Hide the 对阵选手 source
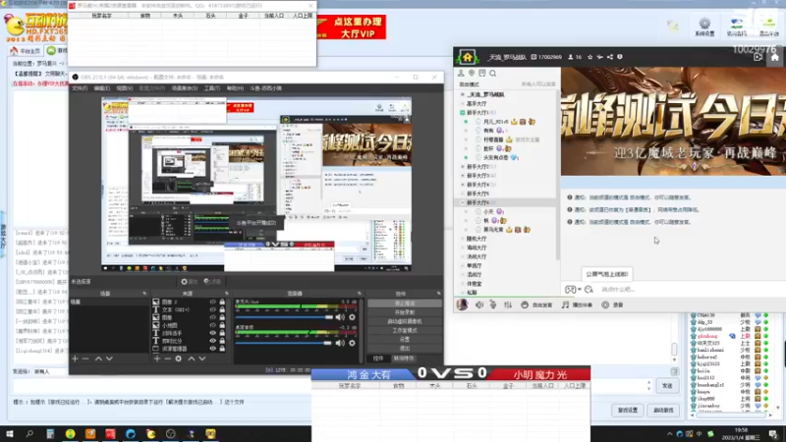 point(213,333)
